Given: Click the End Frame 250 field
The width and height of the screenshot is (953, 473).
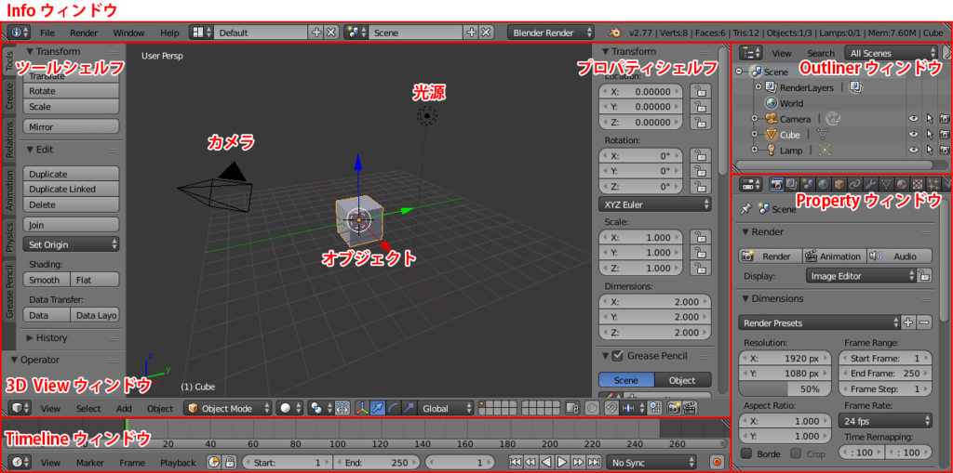Looking at the screenshot, I should coord(885,373).
